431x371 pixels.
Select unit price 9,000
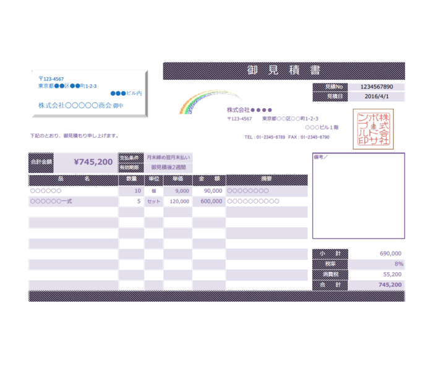[x=178, y=191]
